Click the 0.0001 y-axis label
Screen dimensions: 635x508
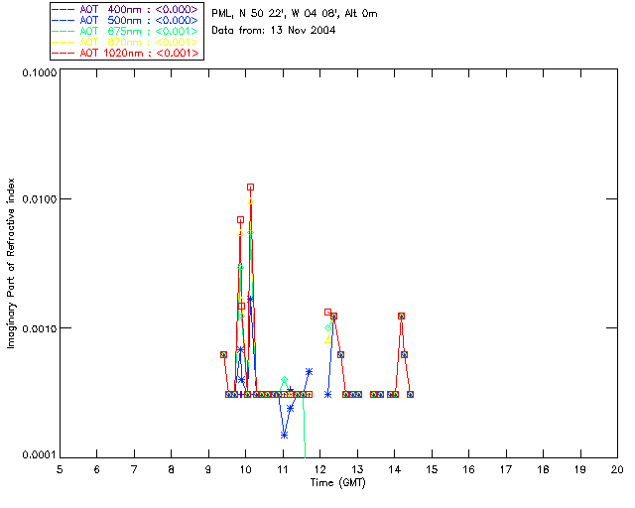(39, 455)
